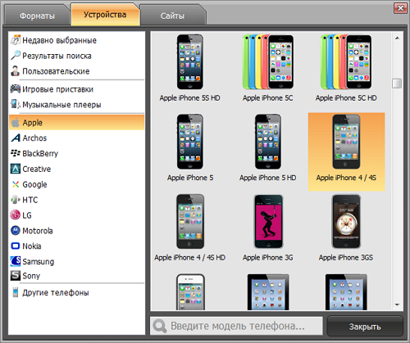Click the Закрыть button
The width and height of the screenshot is (410, 343).
pyautogui.click(x=365, y=327)
